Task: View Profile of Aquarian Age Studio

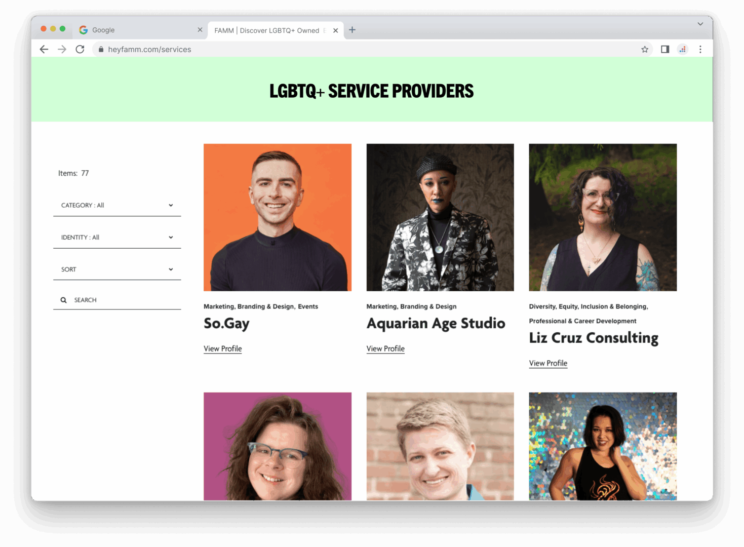Action: pos(385,348)
